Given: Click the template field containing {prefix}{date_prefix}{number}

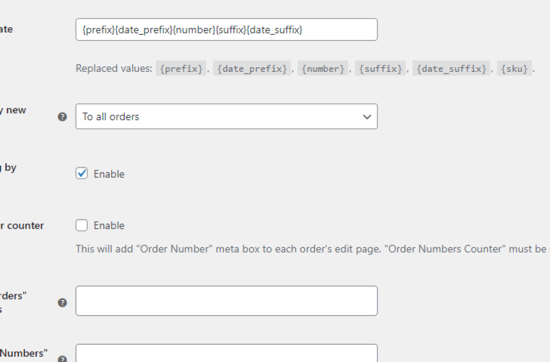Looking at the screenshot, I should click(x=226, y=29).
